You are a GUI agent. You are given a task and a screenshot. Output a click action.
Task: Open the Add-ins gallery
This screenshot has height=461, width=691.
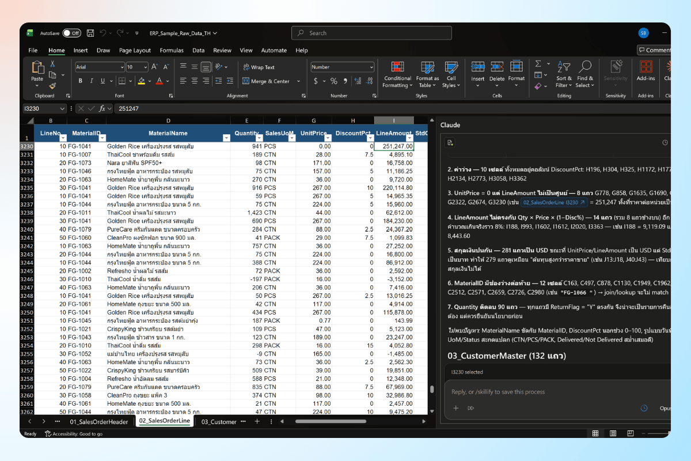click(646, 70)
